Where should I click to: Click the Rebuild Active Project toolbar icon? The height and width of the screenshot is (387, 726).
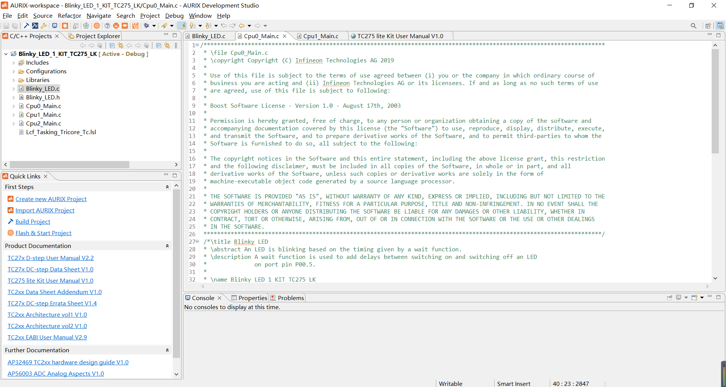point(35,26)
